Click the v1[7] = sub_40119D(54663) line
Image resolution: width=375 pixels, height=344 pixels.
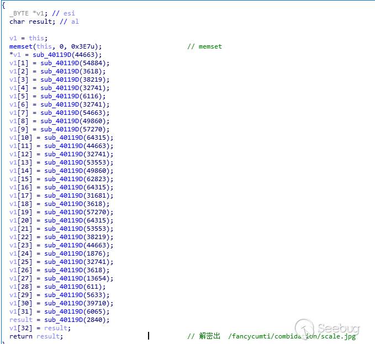pos(59,113)
